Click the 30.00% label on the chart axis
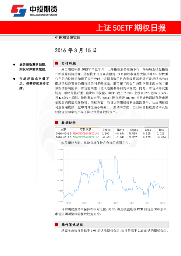Screen dimensions: 181x256 (x=60, y=191)
